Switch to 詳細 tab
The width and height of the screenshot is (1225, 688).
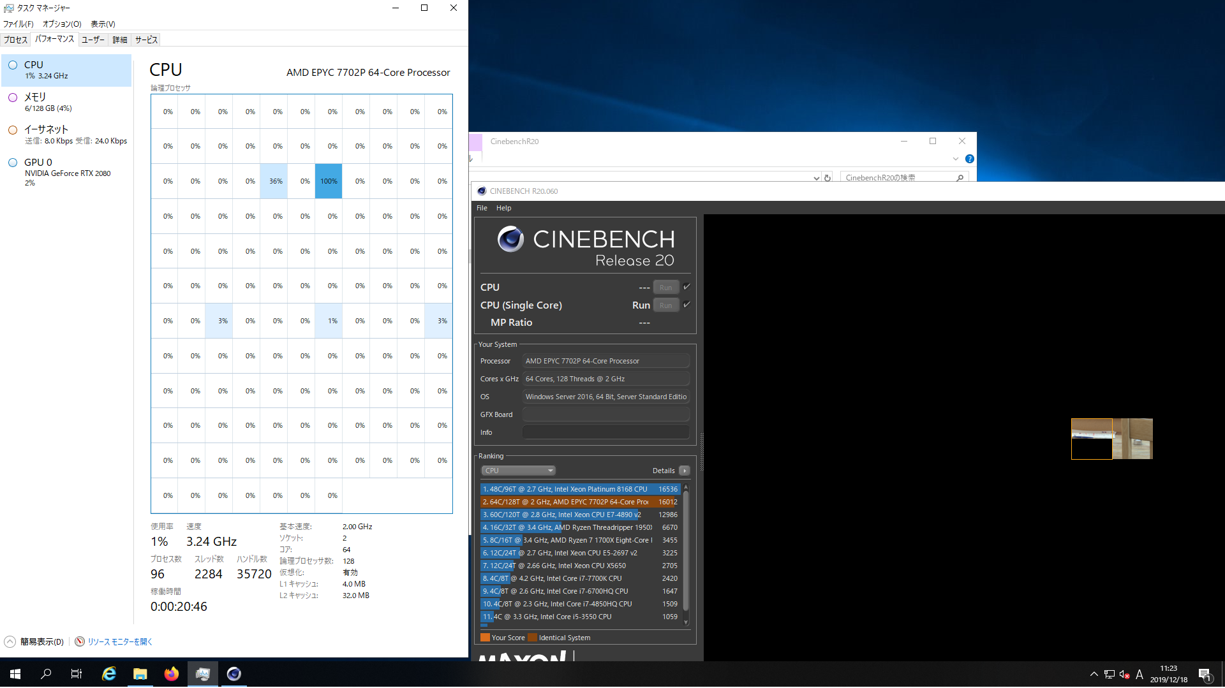coord(120,40)
